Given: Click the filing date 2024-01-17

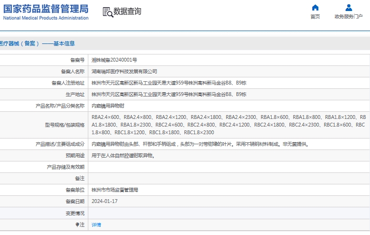Looking at the screenshot, I should point(105,201).
